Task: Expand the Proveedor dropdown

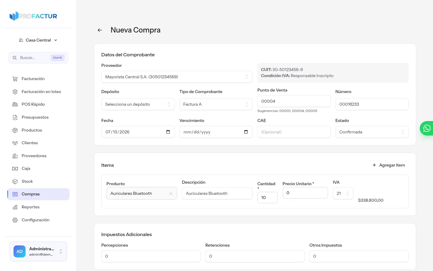Action: pyautogui.click(x=177, y=77)
